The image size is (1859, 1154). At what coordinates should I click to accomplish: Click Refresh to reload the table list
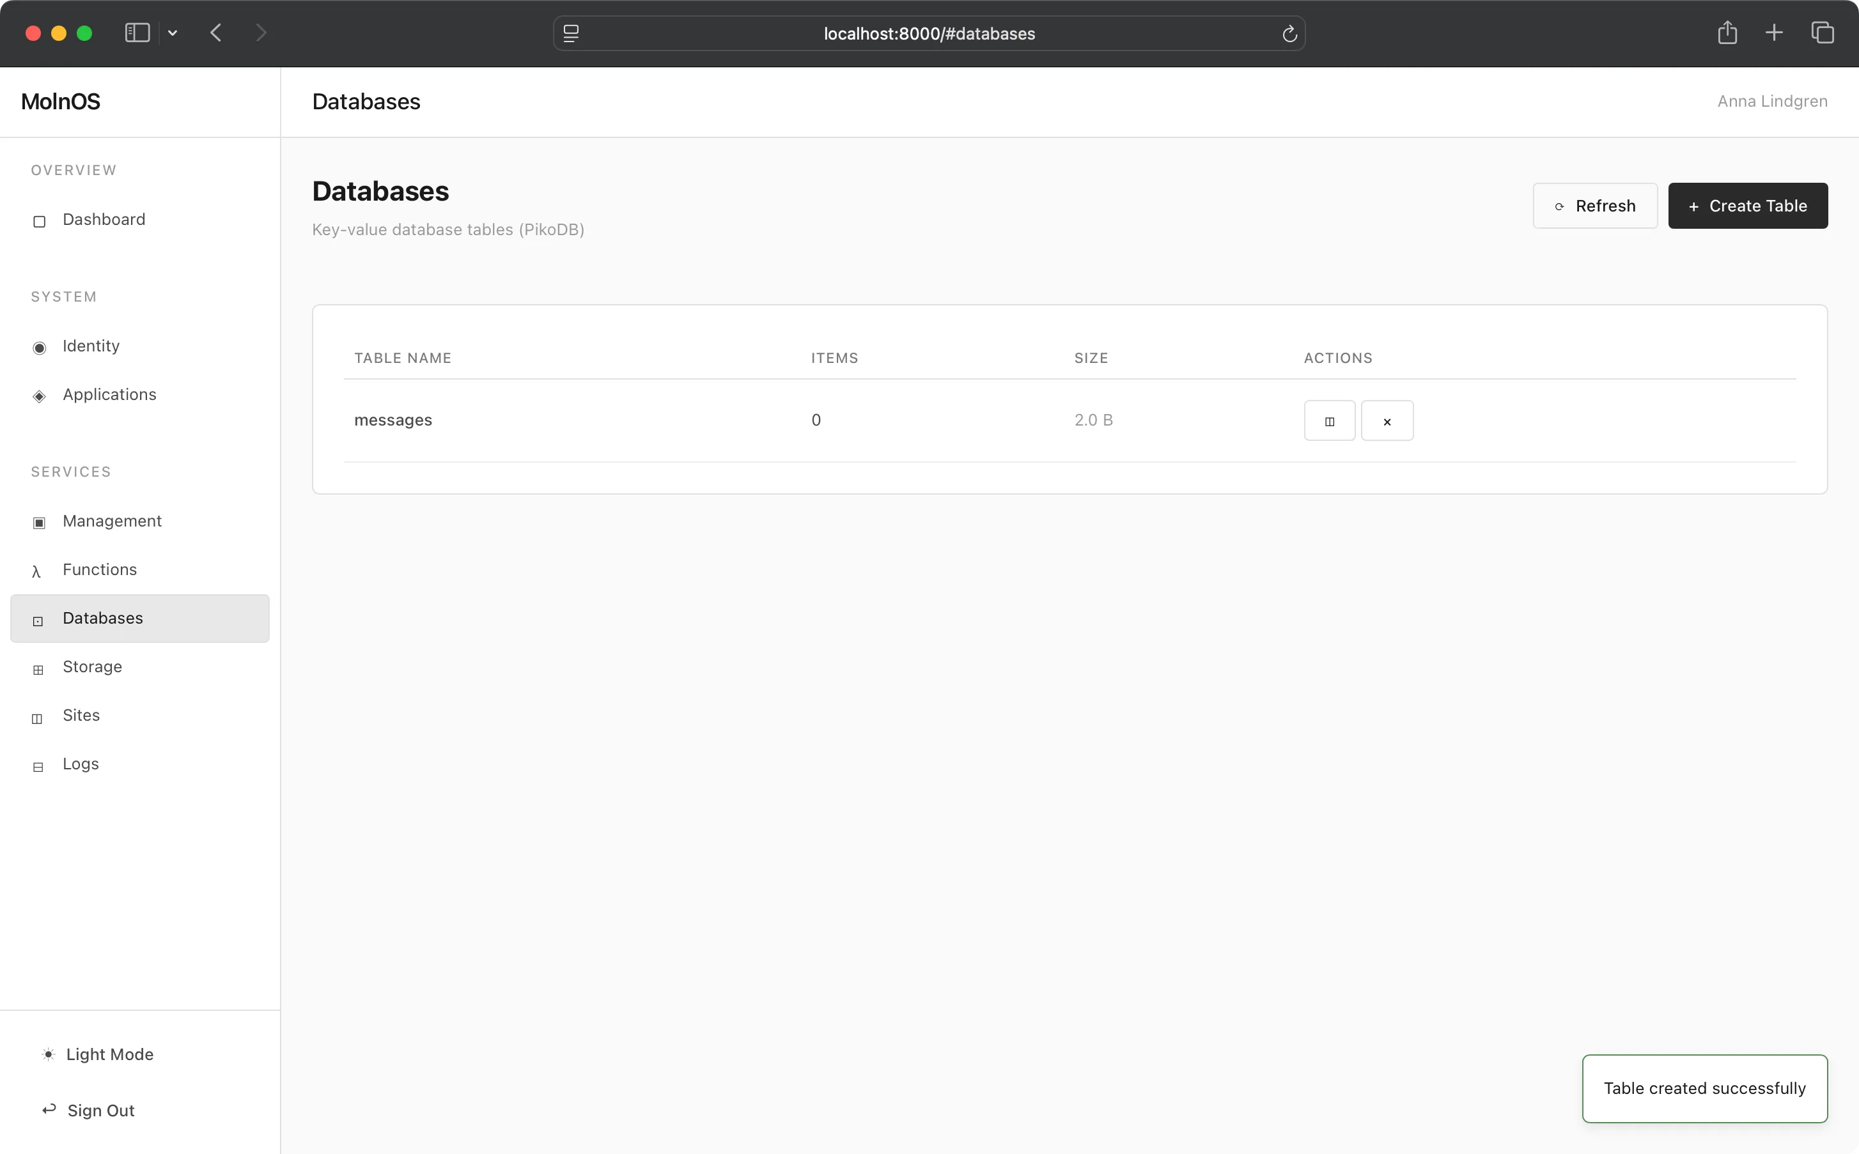click(x=1595, y=205)
